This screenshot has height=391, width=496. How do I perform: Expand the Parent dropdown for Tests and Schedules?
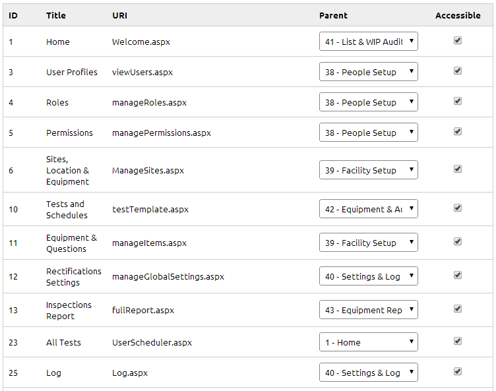click(368, 209)
